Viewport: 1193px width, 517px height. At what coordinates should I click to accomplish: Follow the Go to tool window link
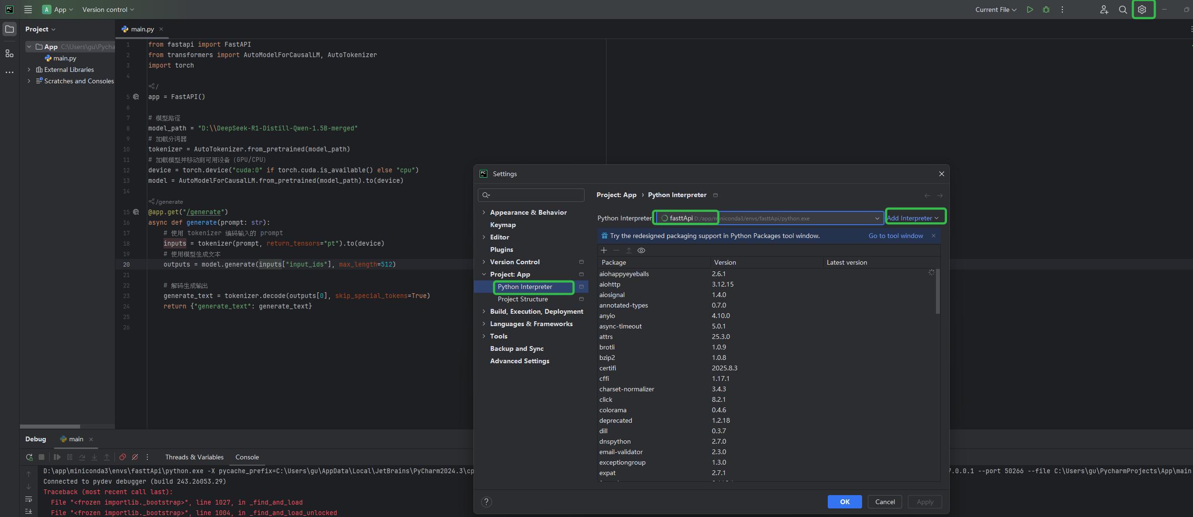click(895, 236)
